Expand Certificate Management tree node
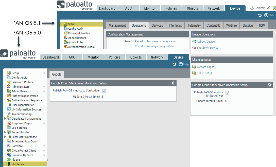The width and height of the screenshot is (276, 167). [5, 119]
